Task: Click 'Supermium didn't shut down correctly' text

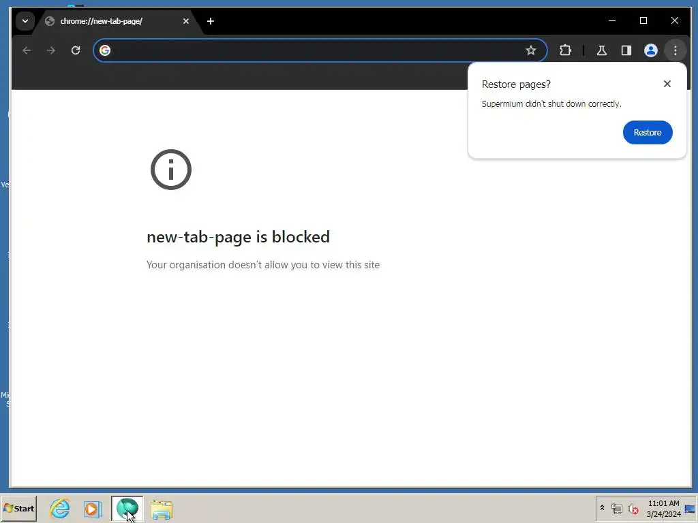Action: [x=551, y=104]
